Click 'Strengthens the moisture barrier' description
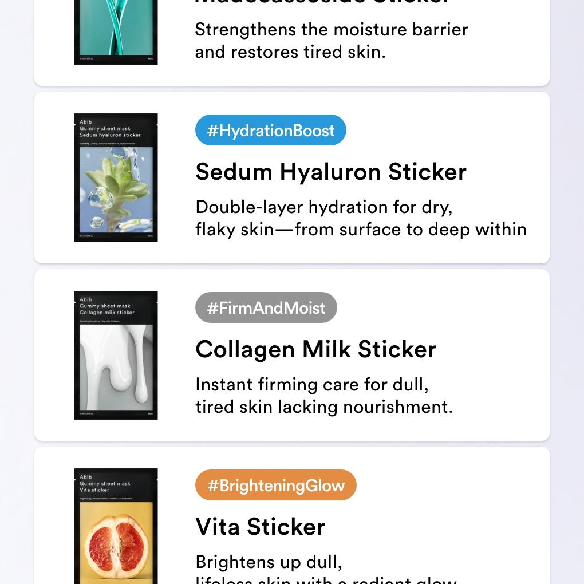 tap(331, 30)
